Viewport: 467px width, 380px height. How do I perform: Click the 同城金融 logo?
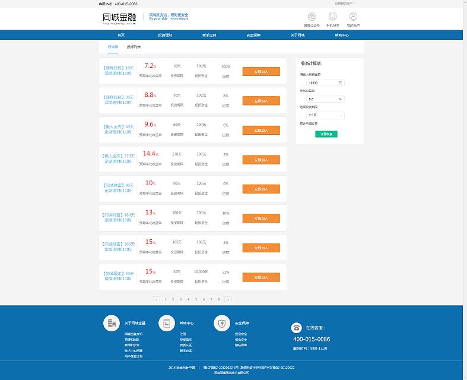tap(119, 18)
